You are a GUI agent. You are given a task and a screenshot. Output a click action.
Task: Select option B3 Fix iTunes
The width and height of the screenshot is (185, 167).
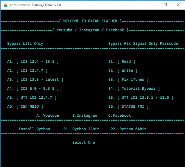(128, 79)
